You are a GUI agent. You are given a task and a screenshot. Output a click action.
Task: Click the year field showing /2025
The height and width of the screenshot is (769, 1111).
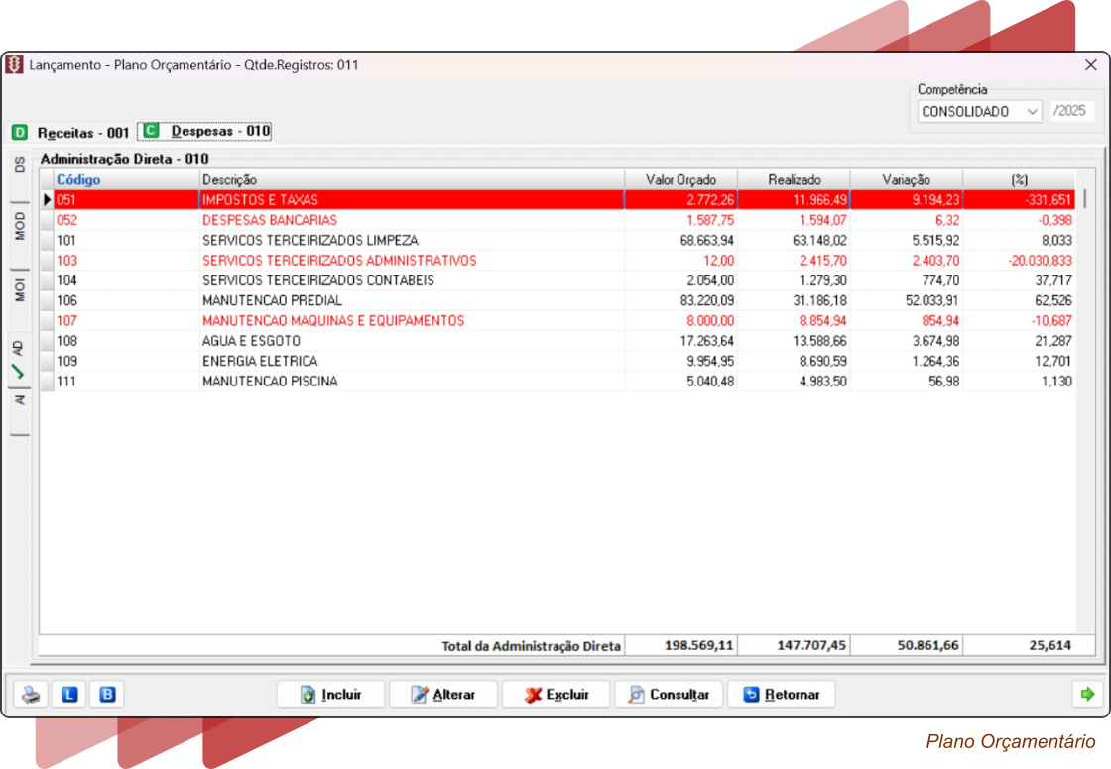click(1071, 112)
